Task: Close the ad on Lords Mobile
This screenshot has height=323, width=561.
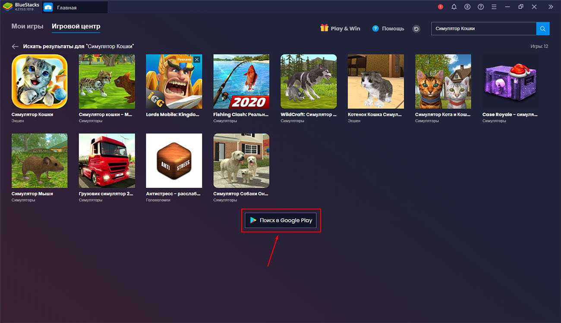Action: [x=197, y=59]
